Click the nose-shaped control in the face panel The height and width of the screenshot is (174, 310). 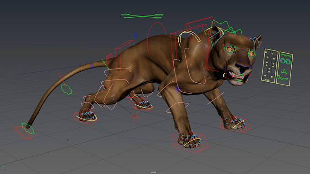284,71
